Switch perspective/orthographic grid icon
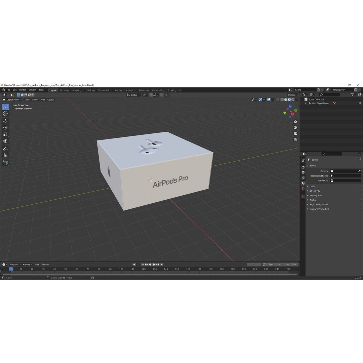Screen dimensions: 363x363 295,139
